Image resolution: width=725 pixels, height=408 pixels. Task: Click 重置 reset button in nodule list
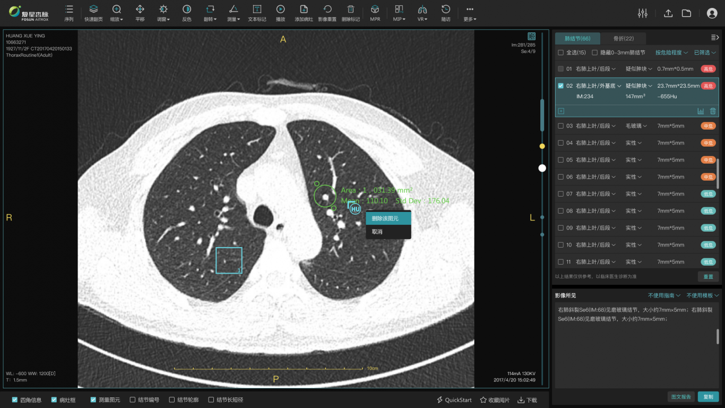(x=708, y=277)
